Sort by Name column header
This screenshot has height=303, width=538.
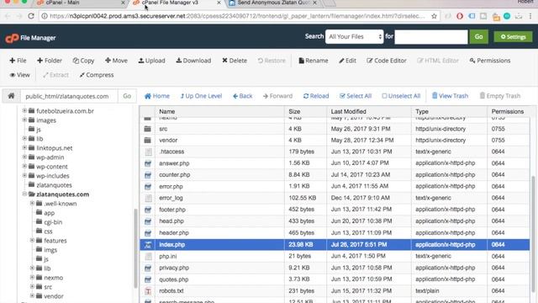(x=167, y=112)
